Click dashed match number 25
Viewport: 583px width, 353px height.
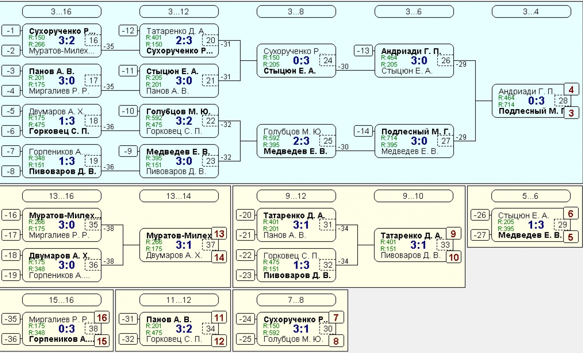(328, 141)
